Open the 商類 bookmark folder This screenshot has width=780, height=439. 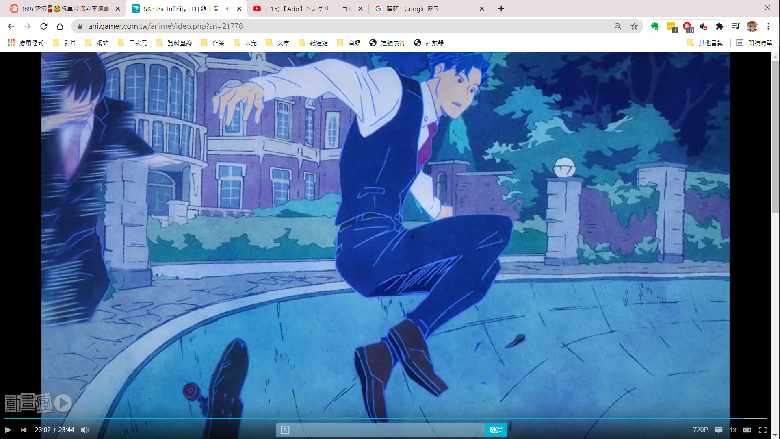click(349, 43)
